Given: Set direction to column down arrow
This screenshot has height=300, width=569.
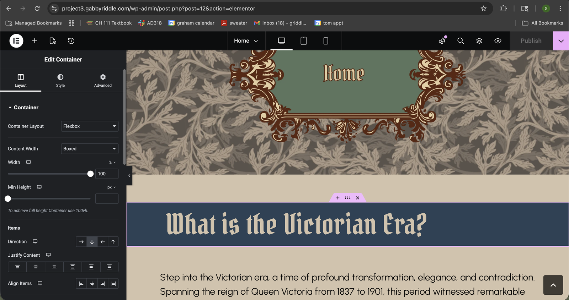Looking at the screenshot, I should coord(92,242).
